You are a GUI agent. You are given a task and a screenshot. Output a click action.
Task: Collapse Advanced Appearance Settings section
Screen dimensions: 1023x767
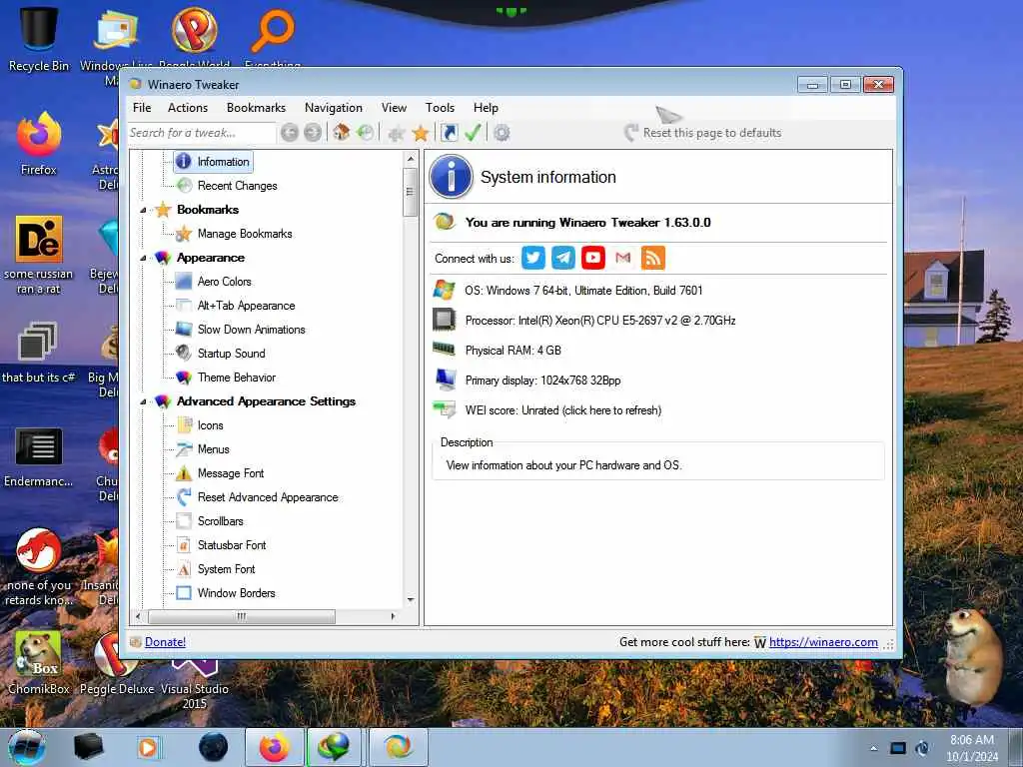pyautogui.click(x=144, y=401)
